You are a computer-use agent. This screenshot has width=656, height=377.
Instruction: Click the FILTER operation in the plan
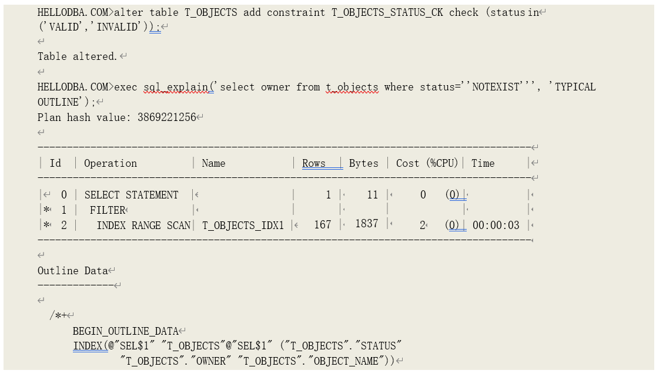point(108,210)
